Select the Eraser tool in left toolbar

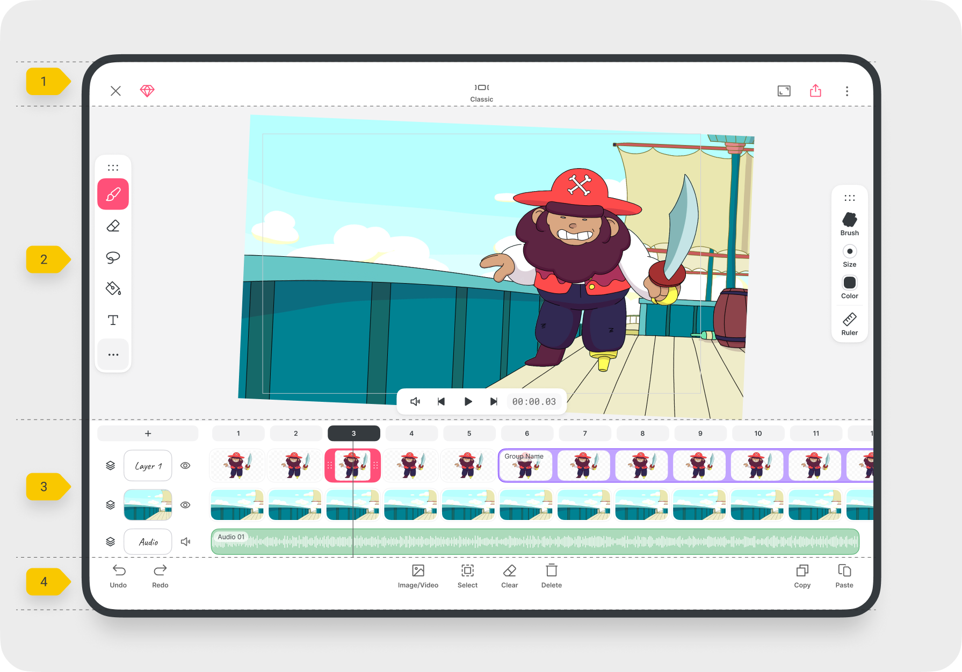(x=113, y=226)
